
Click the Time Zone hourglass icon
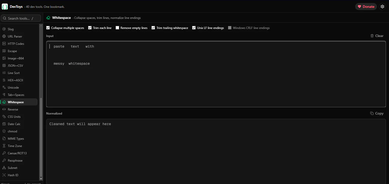click(x=4, y=146)
